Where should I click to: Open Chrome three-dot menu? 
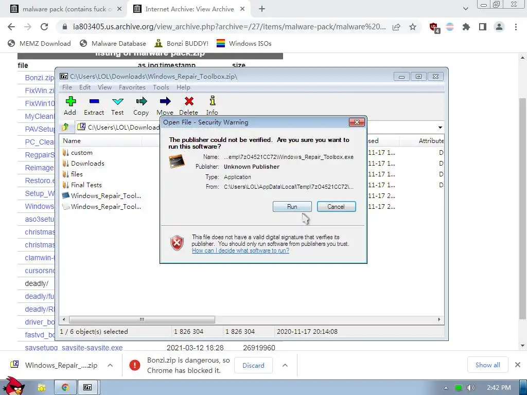pyautogui.click(x=516, y=27)
